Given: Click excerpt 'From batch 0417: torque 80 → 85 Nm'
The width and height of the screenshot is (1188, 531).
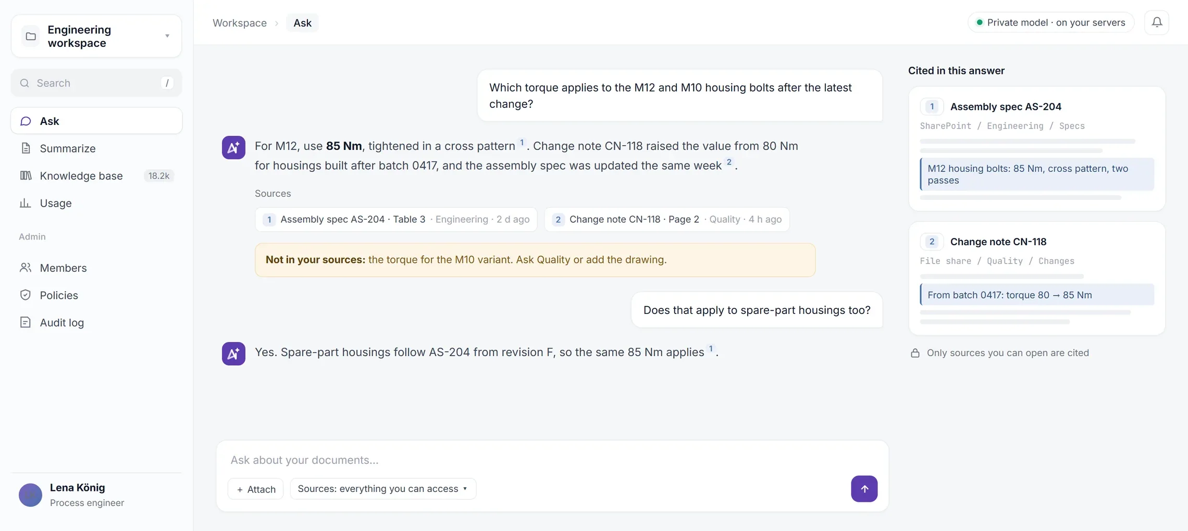Looking at the screenshot, I should [x=1037, y=295].
